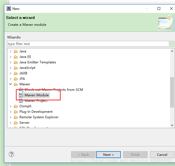Viewport: 175px width, 166px height.
Task: Click the Java Emitter Templates folder icon
Action: [x=16, y=62]
